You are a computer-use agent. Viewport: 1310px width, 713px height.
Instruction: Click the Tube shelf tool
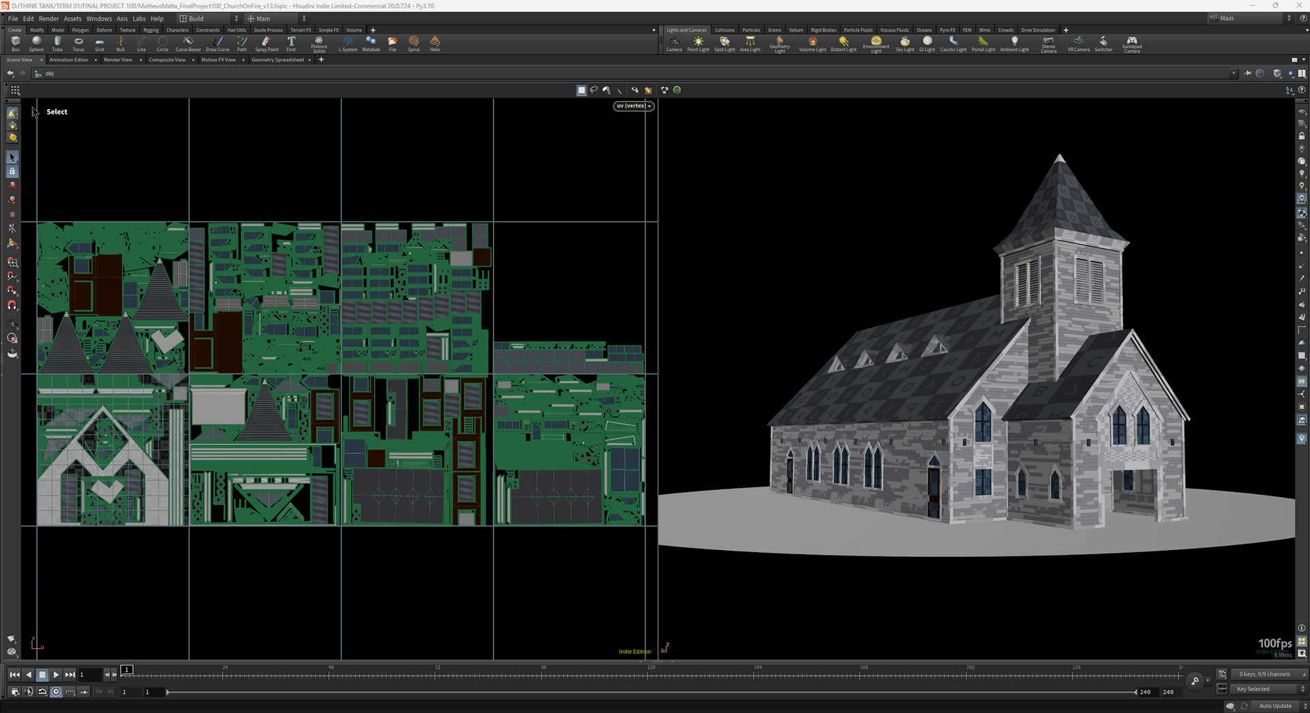57,44
